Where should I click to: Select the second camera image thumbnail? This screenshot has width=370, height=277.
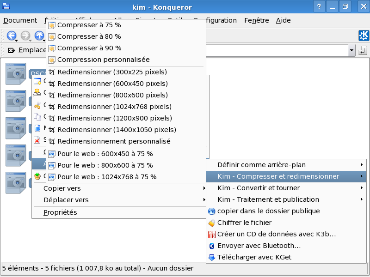tap(16, 101)
